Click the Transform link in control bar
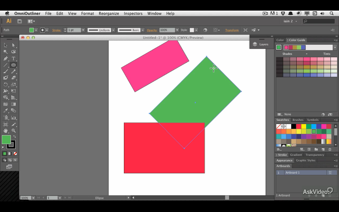Screen dimensions: 339x212 point(232,30)
